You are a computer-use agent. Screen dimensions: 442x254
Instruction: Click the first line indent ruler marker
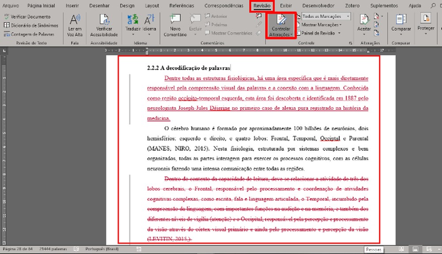147,49
